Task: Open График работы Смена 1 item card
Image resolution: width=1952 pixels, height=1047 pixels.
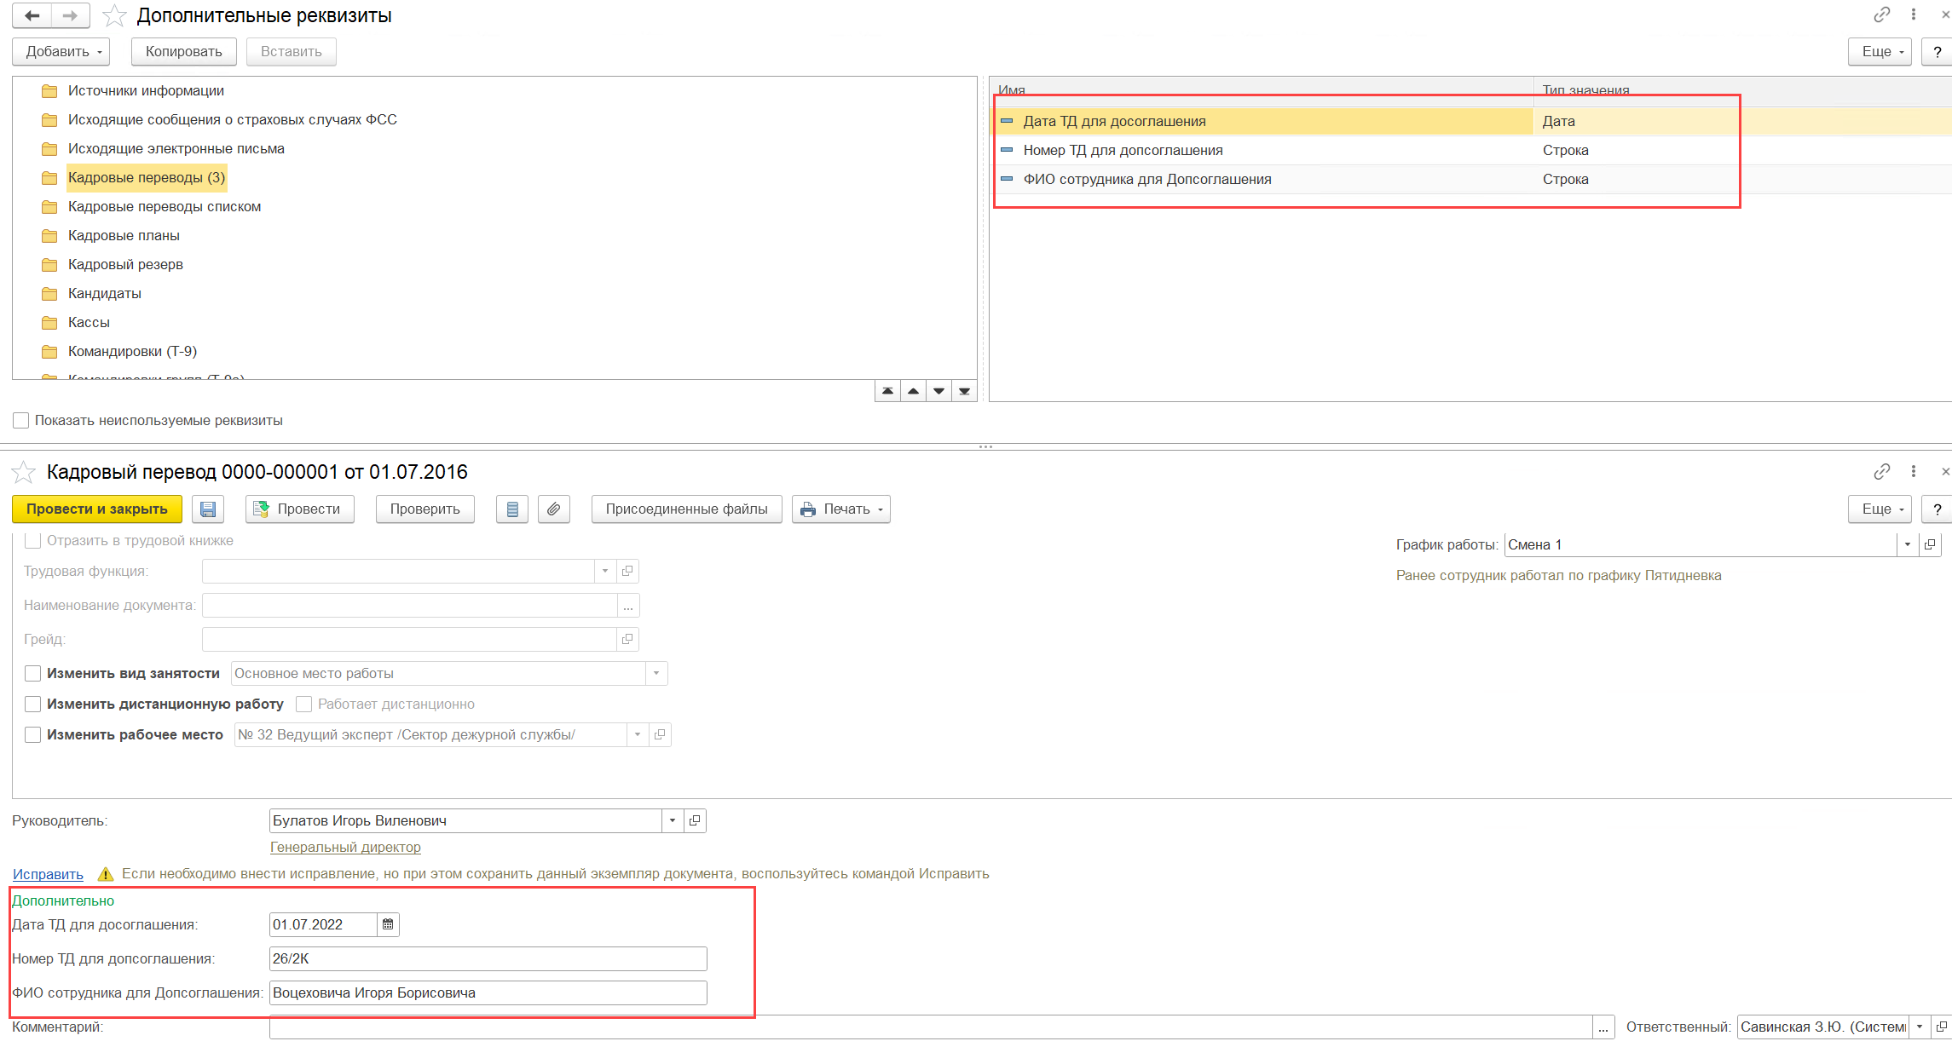Action: tap(1930, 544)
